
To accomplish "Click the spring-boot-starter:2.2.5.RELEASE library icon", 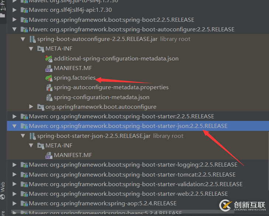I will (x=24, y=116).
